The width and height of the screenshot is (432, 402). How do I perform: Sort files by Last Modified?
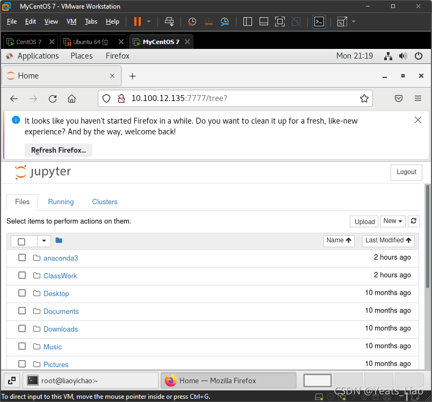[388, 241]
